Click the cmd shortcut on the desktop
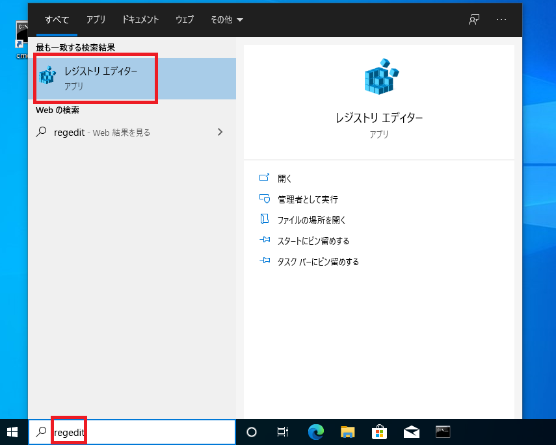Image resolution: width=556 pixels, height=445 pixels. click(21, 40)
